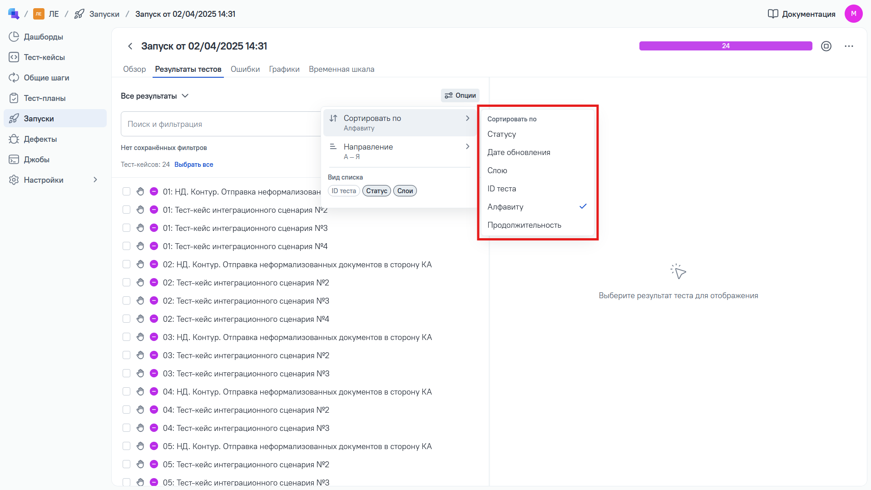
Task: Toggle the Слои list view chip
Action: 405,191
